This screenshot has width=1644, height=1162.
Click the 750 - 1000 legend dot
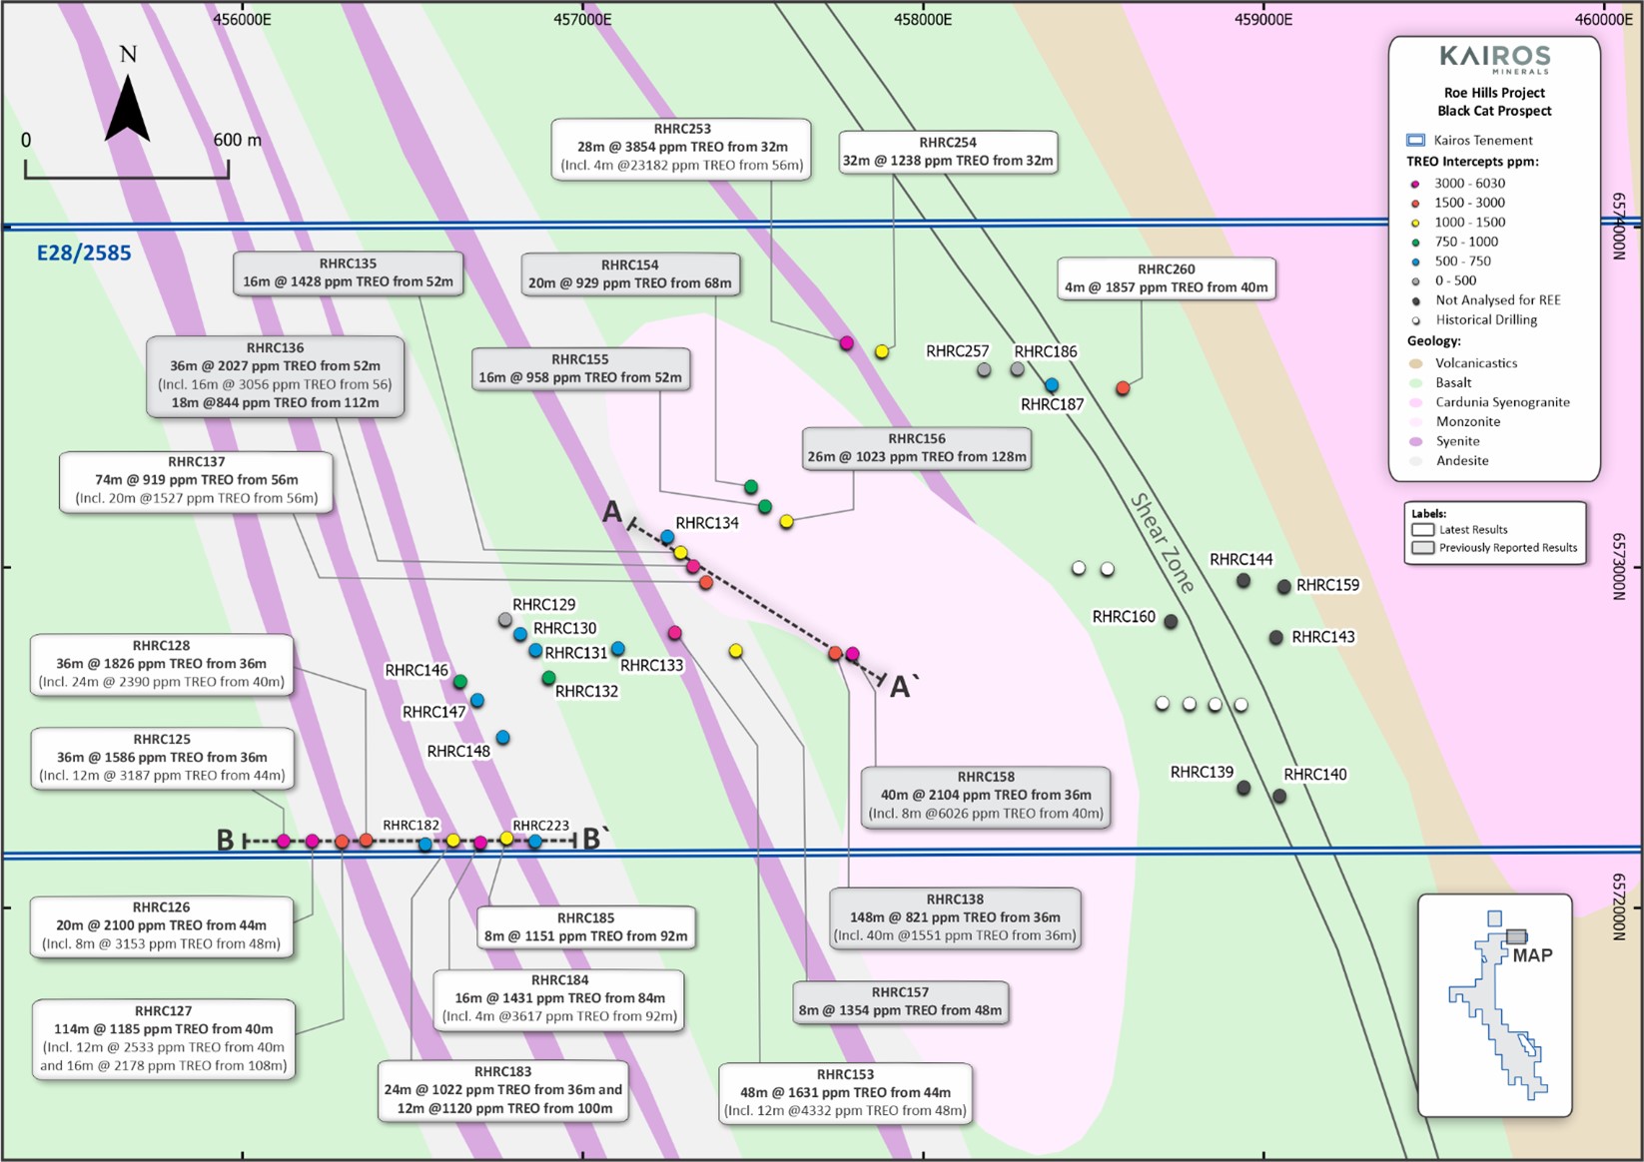1415,243
